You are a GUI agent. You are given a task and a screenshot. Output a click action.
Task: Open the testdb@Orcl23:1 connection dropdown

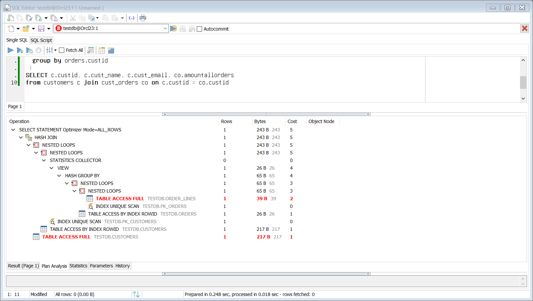click(165, 29)
